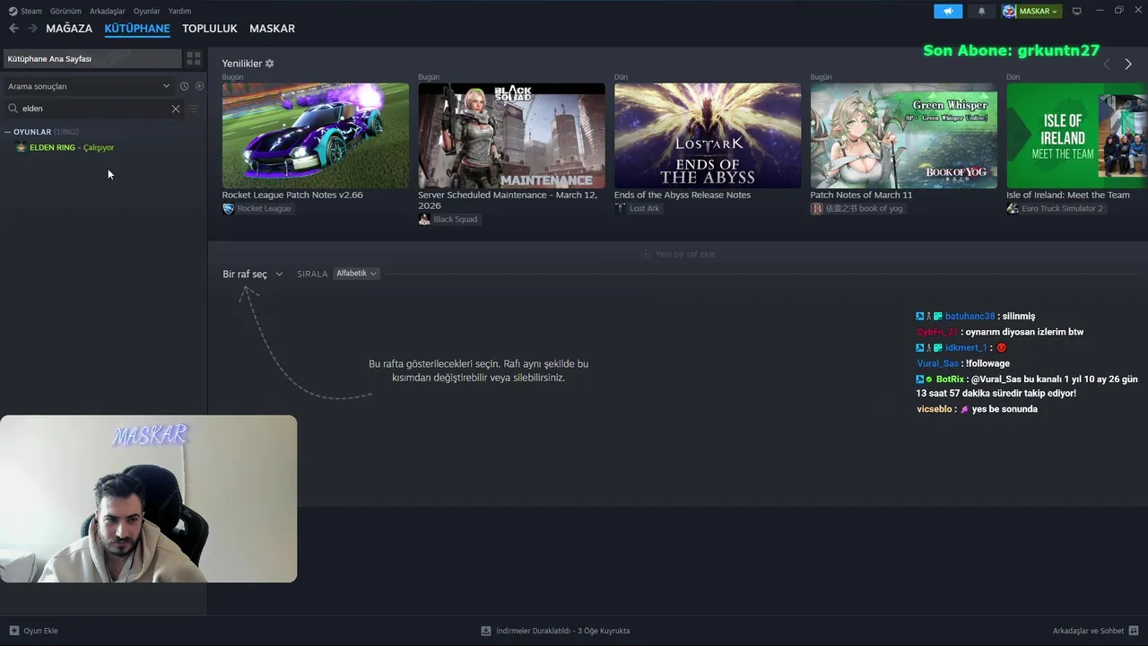This screenshot has height=646, width=1148.
Task: Collapse the OYUNLAR category
Action: pyautogui.click(x=8, y=132)
